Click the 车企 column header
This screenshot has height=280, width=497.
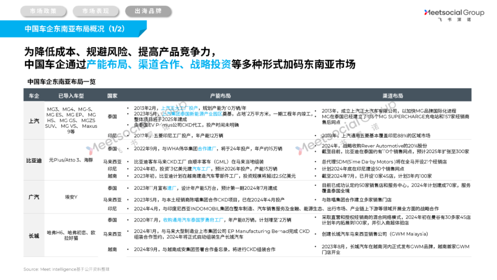pos(34,96)
